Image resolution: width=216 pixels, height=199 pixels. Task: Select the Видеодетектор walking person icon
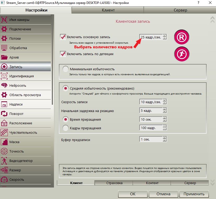click(4, 161)
